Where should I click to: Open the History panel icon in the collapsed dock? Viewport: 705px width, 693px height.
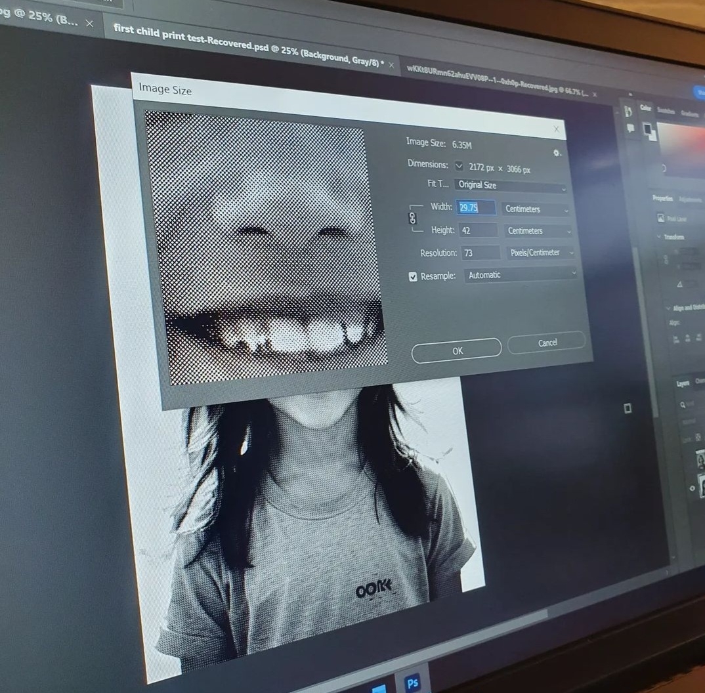628,111
